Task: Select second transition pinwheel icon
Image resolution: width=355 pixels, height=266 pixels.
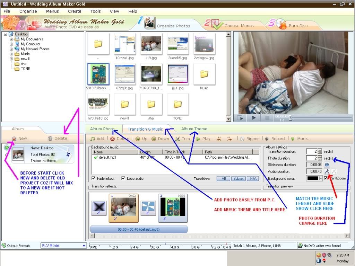Action: point(148,208)
